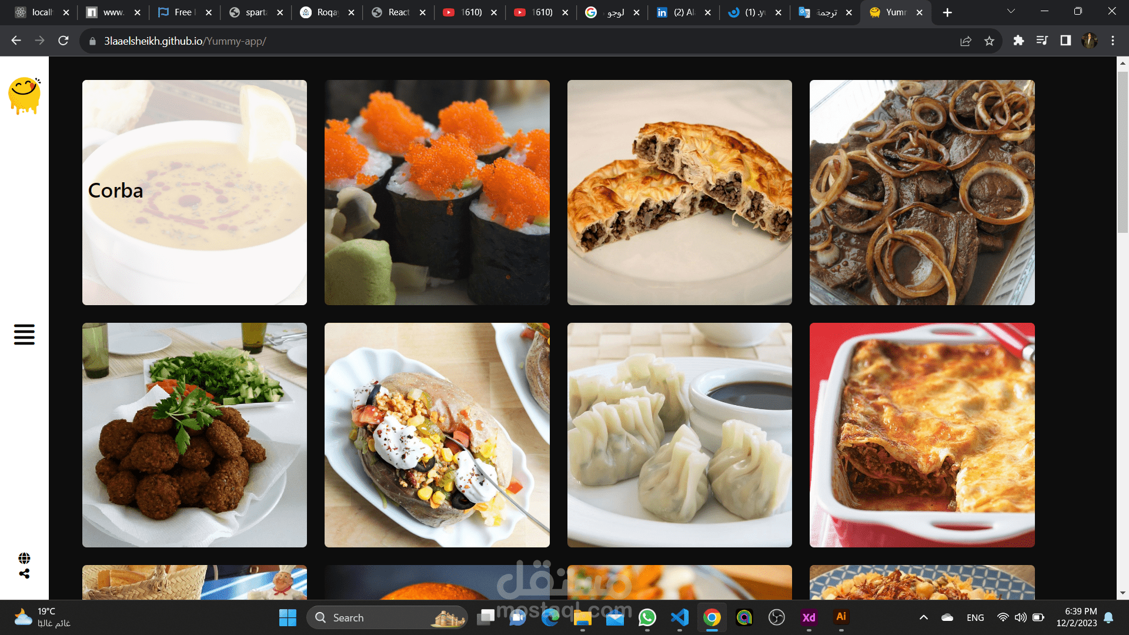Switch to the Google Translate ترجمة tab
This screenshot has width=1129, height=635.
coord(824,12)
